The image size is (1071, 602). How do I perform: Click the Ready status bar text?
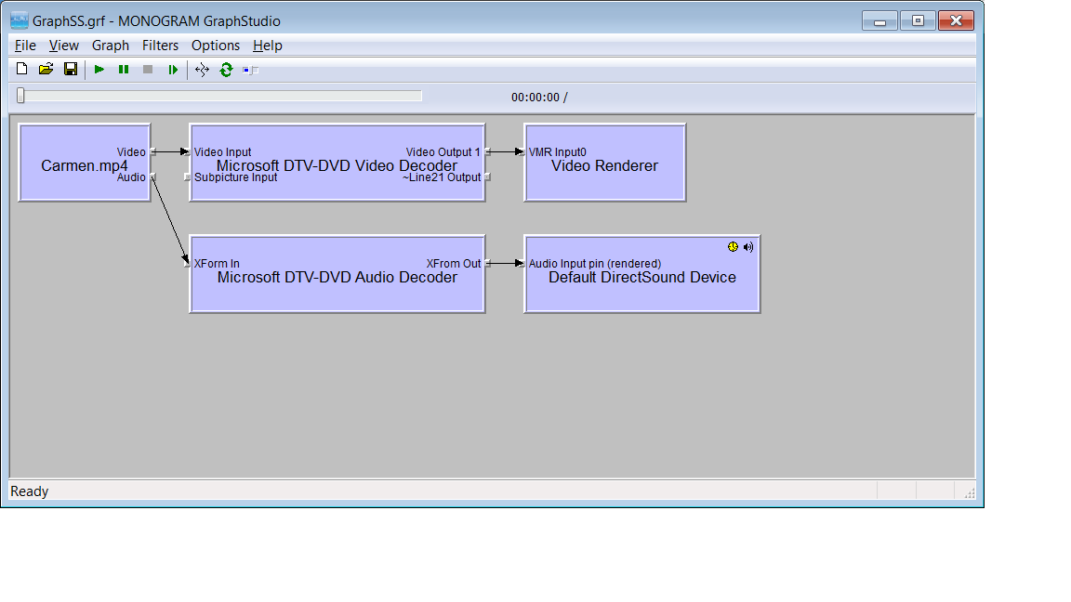(30, 491)
